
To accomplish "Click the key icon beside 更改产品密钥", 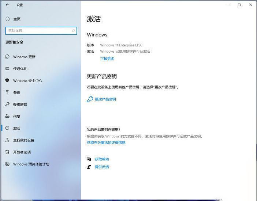I will coord(90,99).
